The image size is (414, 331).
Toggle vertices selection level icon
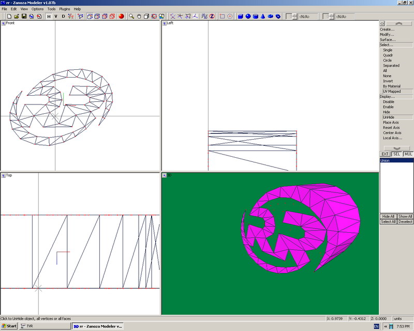pyautogui.click(x=71, y=17)
